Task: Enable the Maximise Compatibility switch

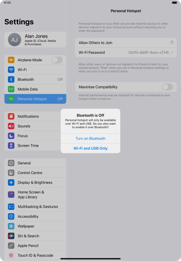Action: coord(167,87)
